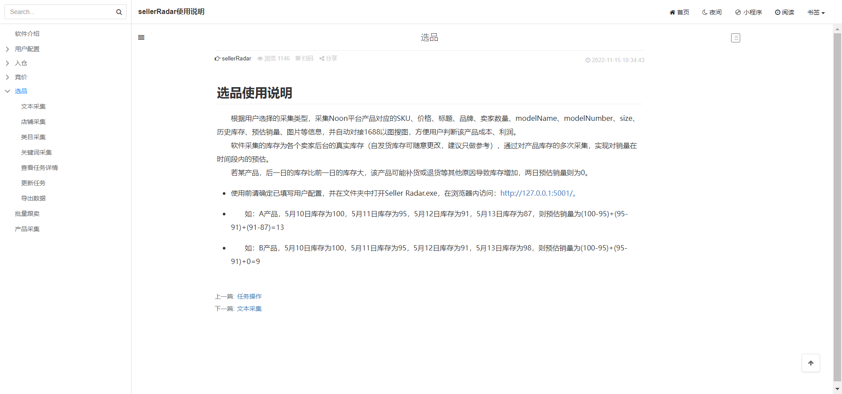842x394 pixels.
Task: Go to 首页 home icon
Action: tap(672, 12)
